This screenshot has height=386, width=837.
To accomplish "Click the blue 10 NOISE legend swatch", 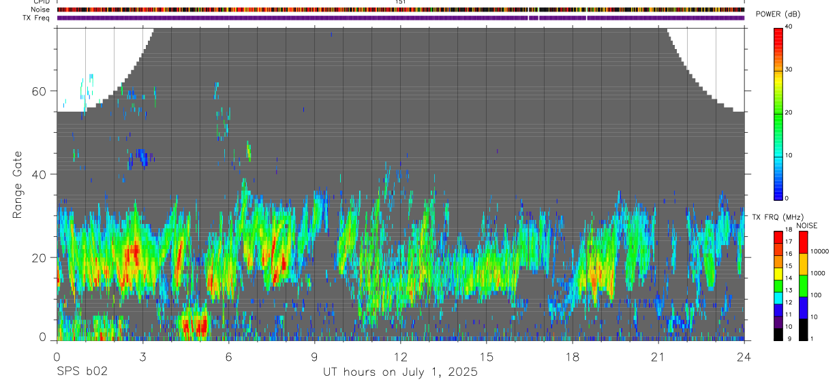I will pyautogui.click(x=803, y=308).
